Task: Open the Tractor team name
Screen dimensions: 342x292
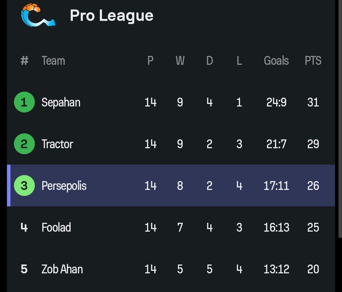Action: [x=57, y=144]
